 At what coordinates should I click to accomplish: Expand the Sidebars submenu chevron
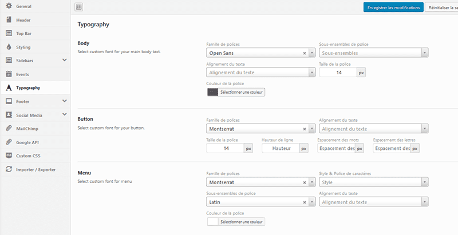[x=65, y=60]
